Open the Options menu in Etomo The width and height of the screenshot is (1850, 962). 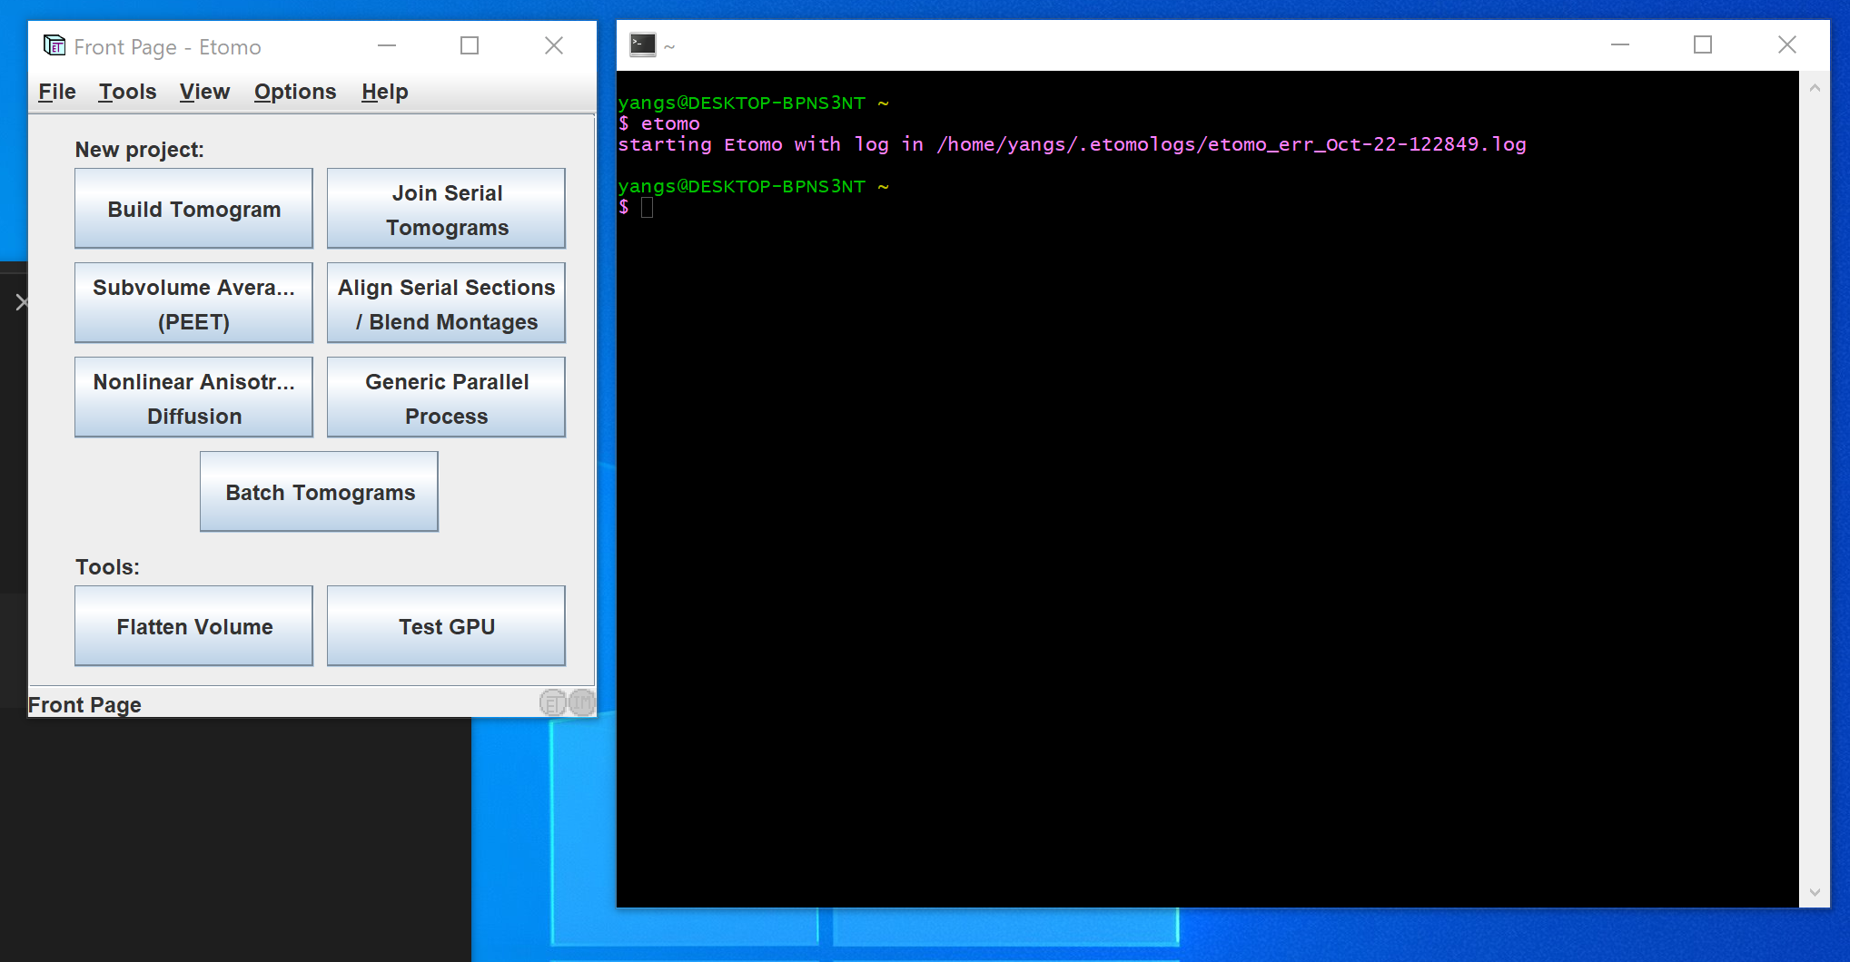coord(294,92)
